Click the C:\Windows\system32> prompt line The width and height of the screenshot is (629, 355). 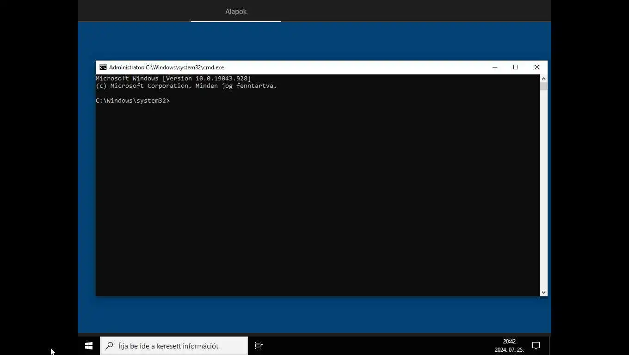(x=133, y=101)
